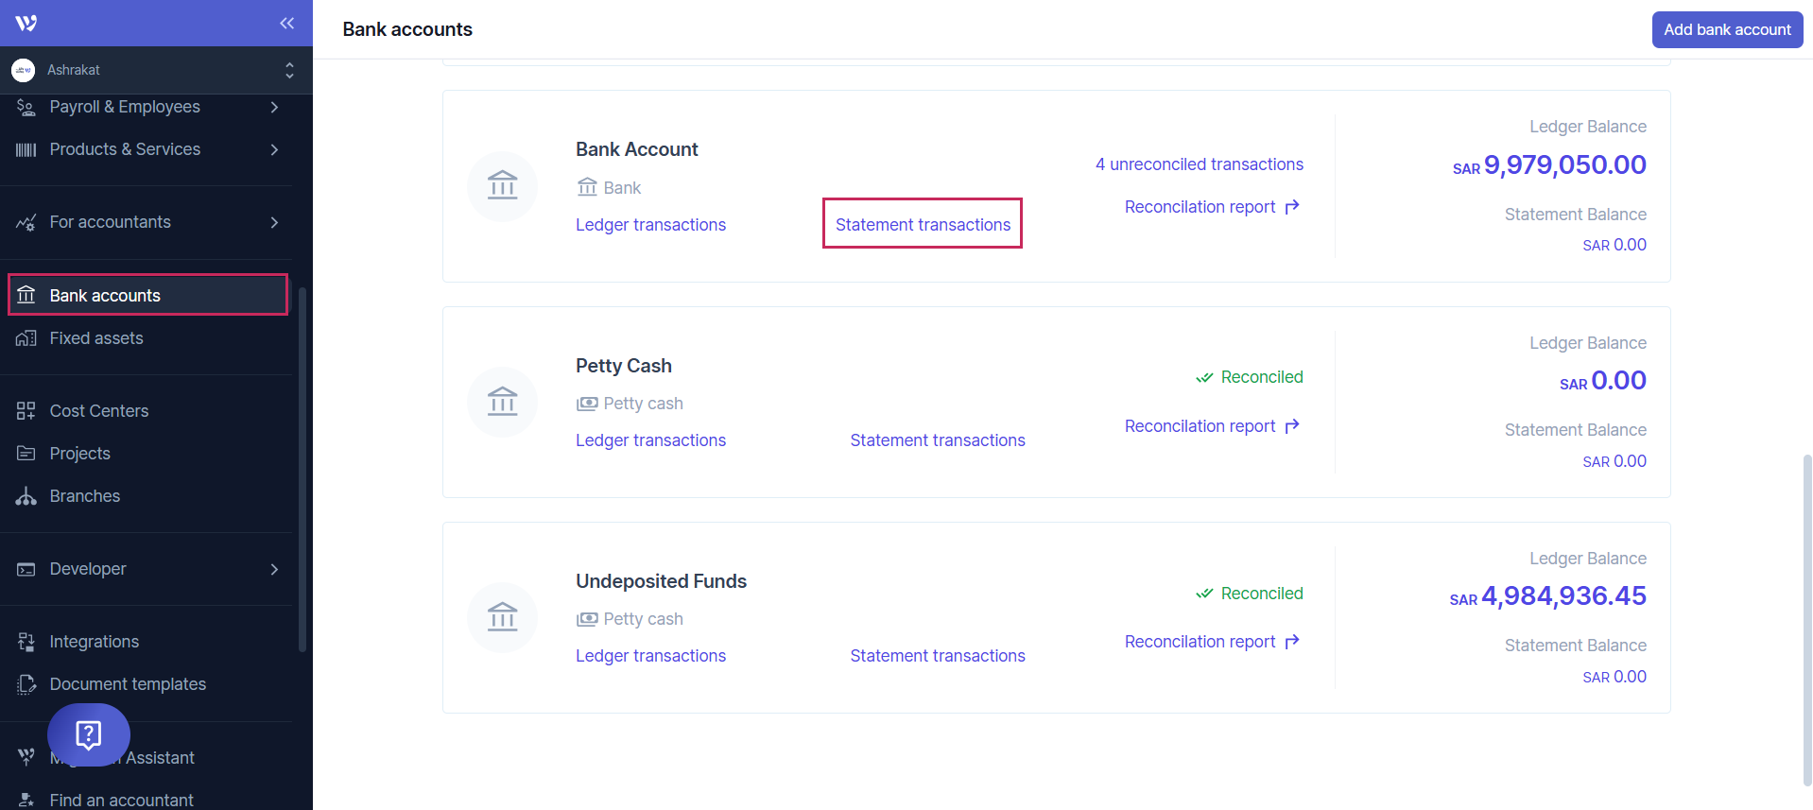
Task: Click the page vertical scrollbar
Action: pyautogui.click(x=1806, y=614)
